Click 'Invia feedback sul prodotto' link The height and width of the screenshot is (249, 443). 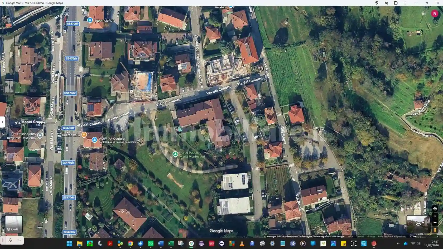tap(392, 236)
